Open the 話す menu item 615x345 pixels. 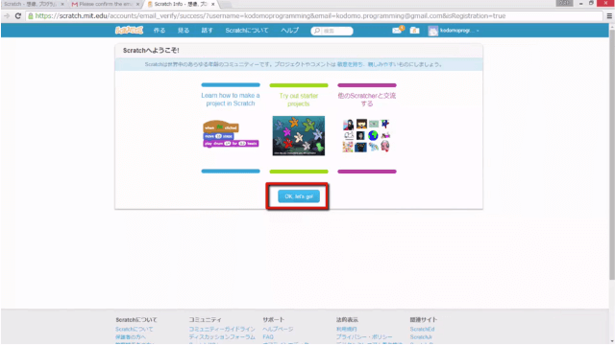coord(207,31)
